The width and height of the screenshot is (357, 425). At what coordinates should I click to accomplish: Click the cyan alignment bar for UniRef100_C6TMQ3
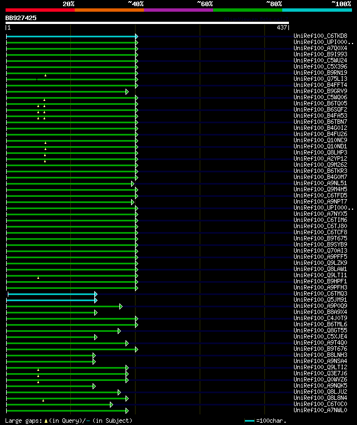click(x=51, y=294)
